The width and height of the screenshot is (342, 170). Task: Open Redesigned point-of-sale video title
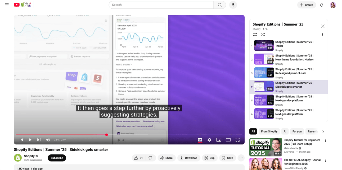pos(294,71)
